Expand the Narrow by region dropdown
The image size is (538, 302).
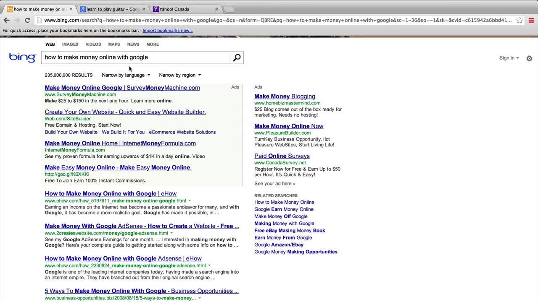click(x=180, y=75)
